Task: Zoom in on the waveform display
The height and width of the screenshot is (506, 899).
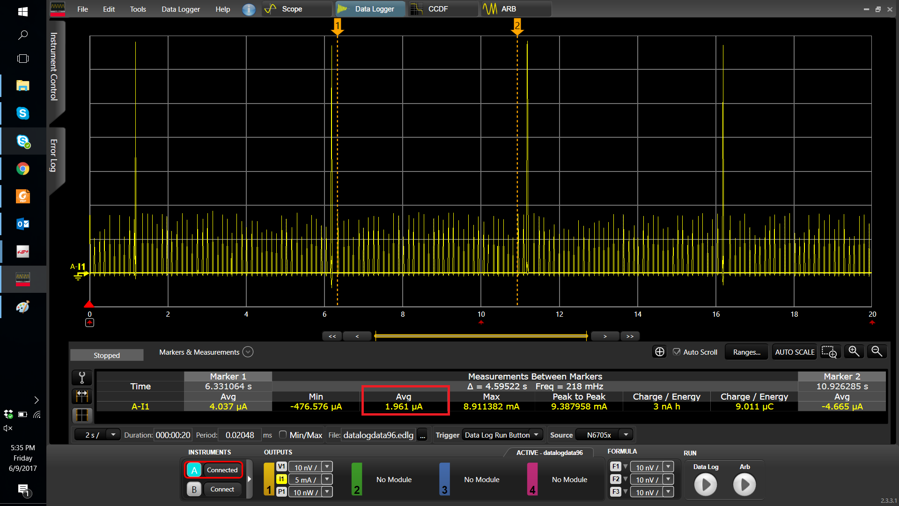Action: tap(854, 351)
